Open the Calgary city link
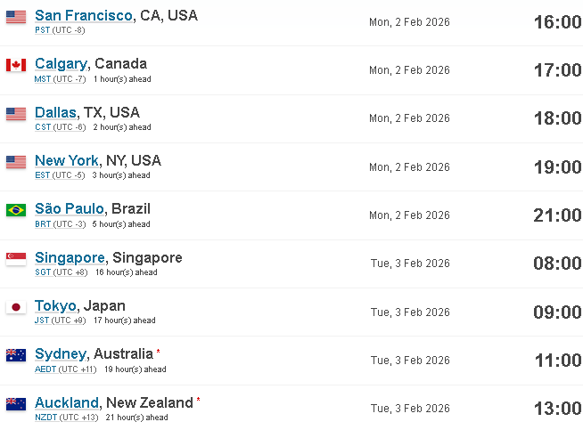Screen dimensions: 583x438 point(61,64)
